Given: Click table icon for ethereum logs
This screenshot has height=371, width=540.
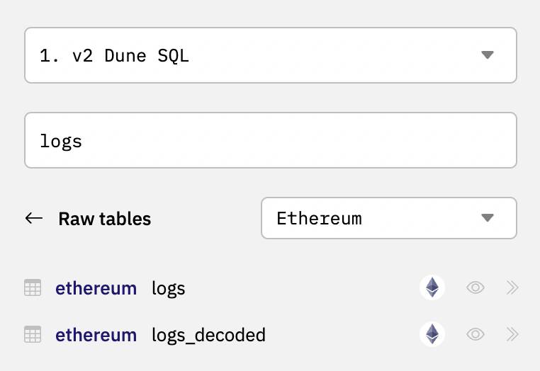Looking at the screenshot, I should [x=33, y=287].
